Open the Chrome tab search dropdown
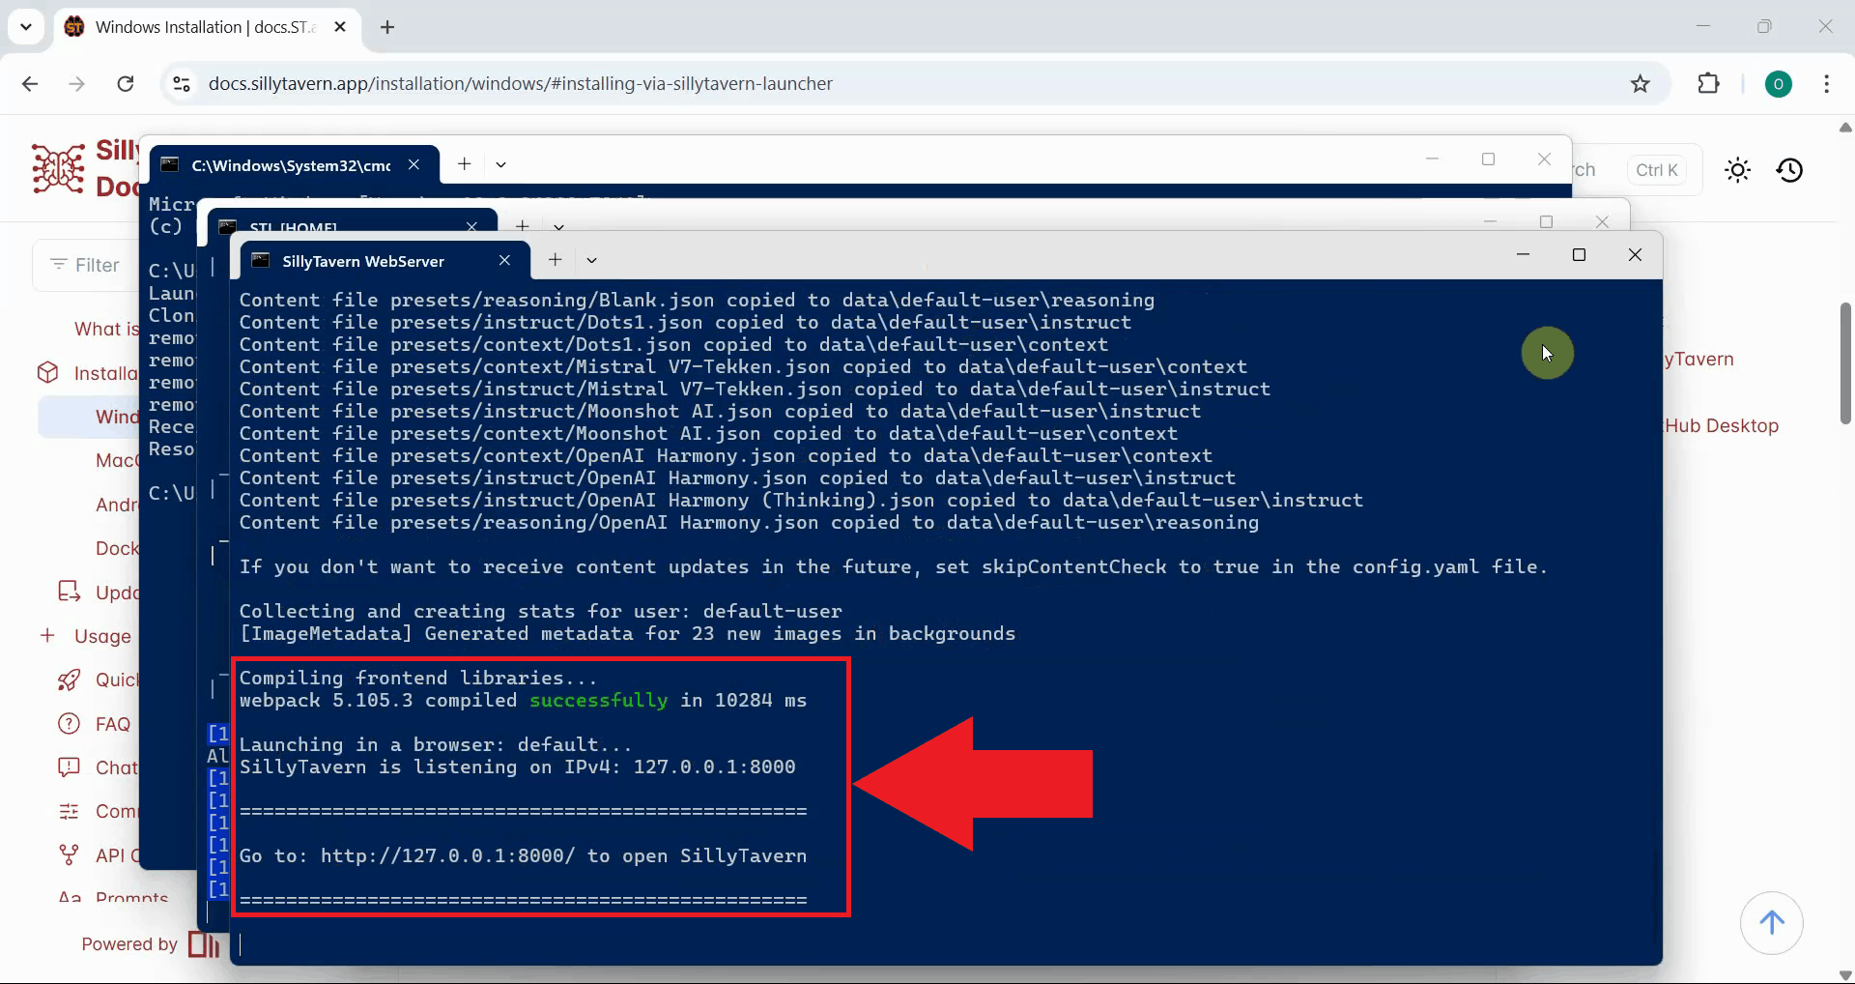The height and width of the screenshot is (984, 1855). click(x=26, y=27)
